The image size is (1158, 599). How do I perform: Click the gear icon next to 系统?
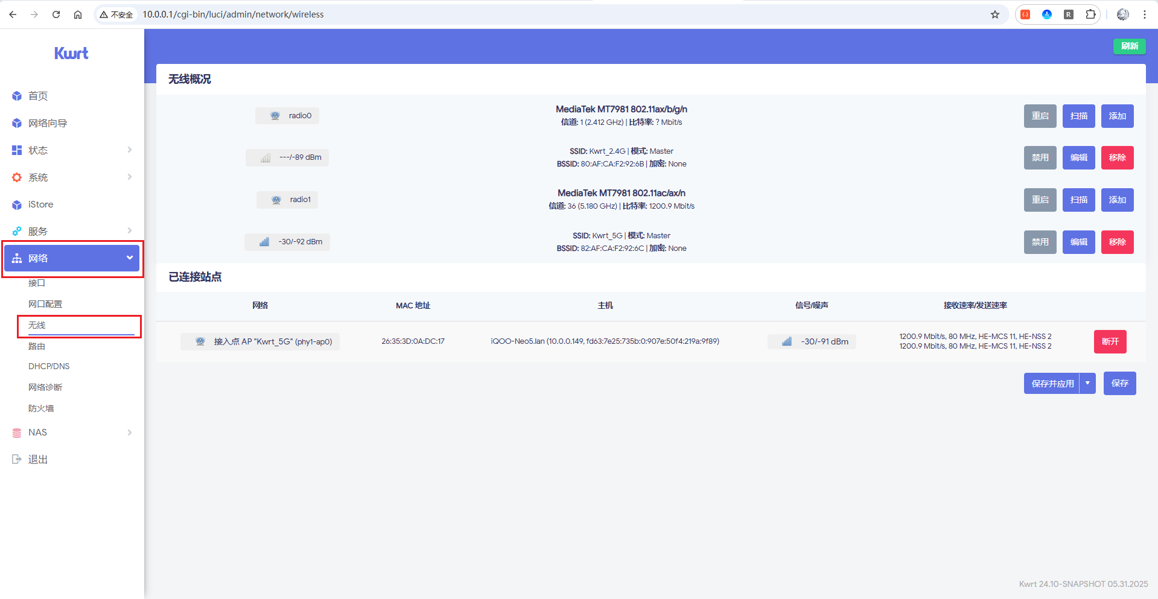pyautogui.click(x=17, y=177)
